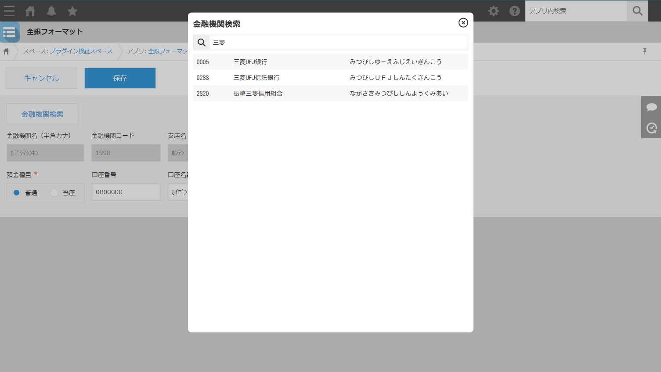The image size is (661, 372).
Task: Open the comments speech-bubble icon
Action: [x=652, y=107]
